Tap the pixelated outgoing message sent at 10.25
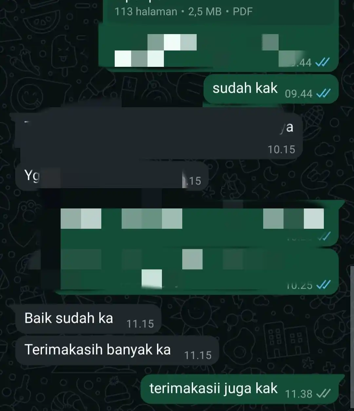354x411 pixels. (197, 270)
